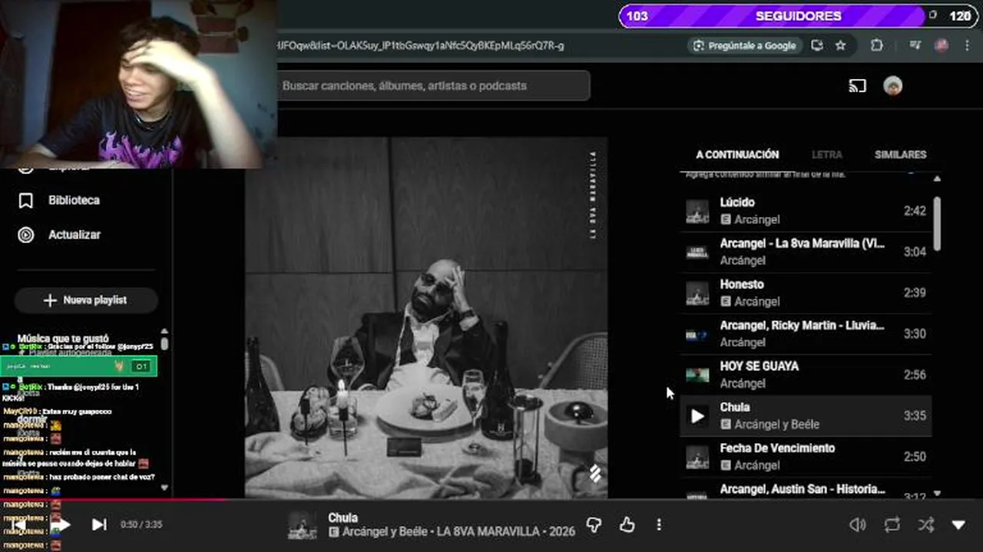The height and width of the screenshot is (552, 983).
Task: Click Arcángel link under Fecha De Vencimiento
Action: 757,465
